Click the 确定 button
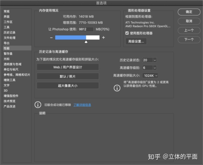 pyautogui.click(x=189, y=12)
